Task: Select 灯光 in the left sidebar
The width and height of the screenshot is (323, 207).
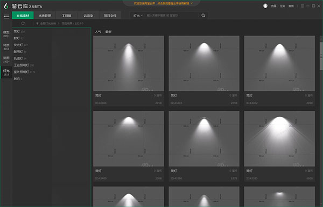Action: (6, 72)
